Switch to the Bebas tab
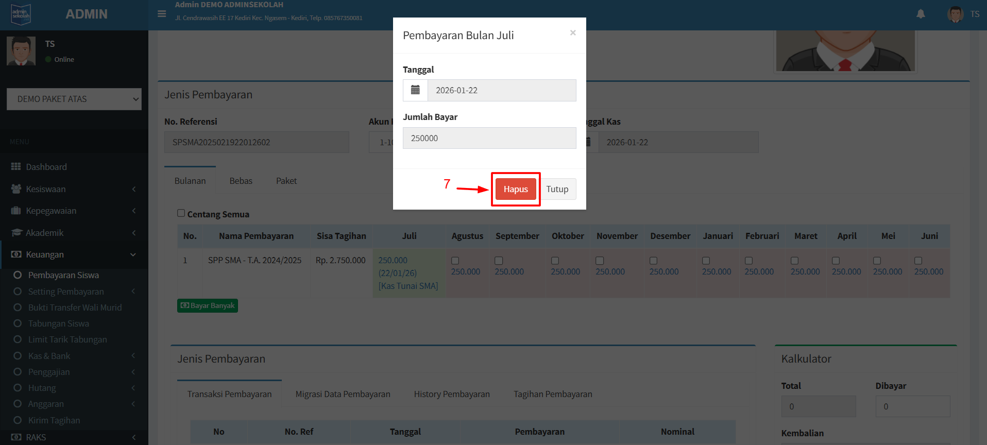Screen dimensions: 987x445 coord(241,181)
